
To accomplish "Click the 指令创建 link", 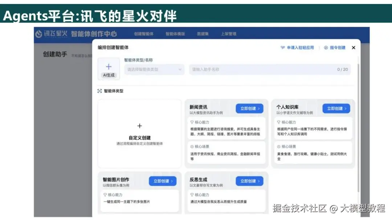I will (x=338, y=47).
